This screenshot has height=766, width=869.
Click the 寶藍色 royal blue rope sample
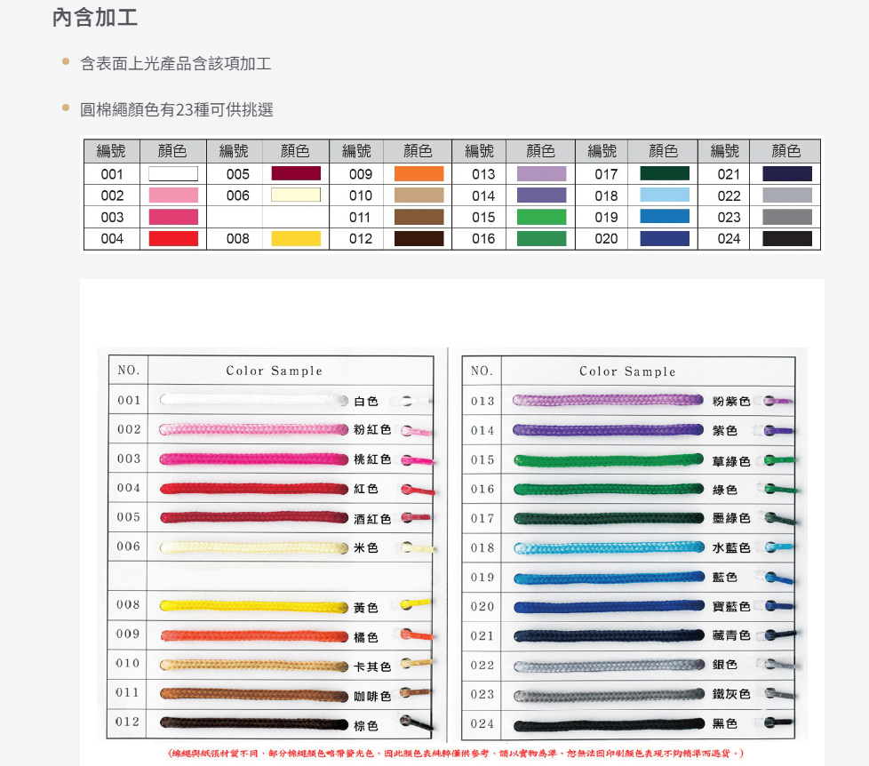609,607
